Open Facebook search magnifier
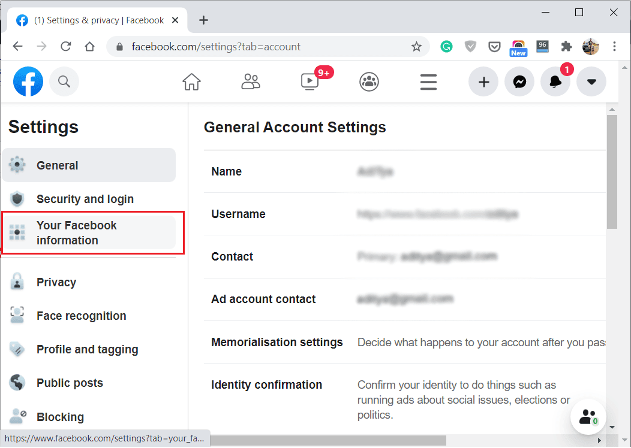 point(64,81)
